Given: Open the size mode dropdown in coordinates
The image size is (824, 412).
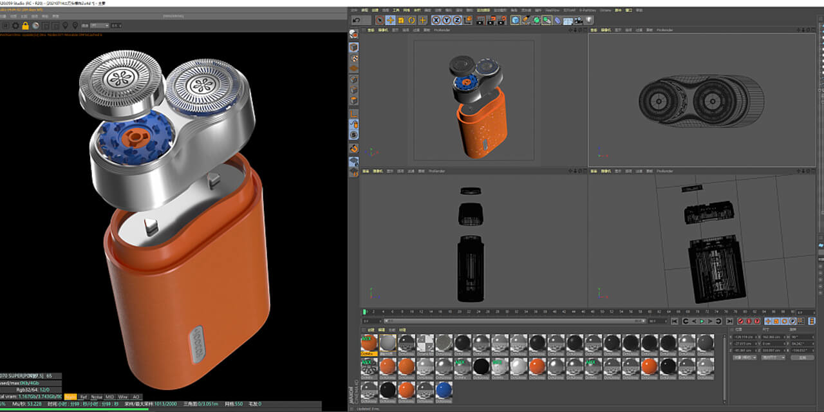Looking at the screenshot, I should pos(773,357).
